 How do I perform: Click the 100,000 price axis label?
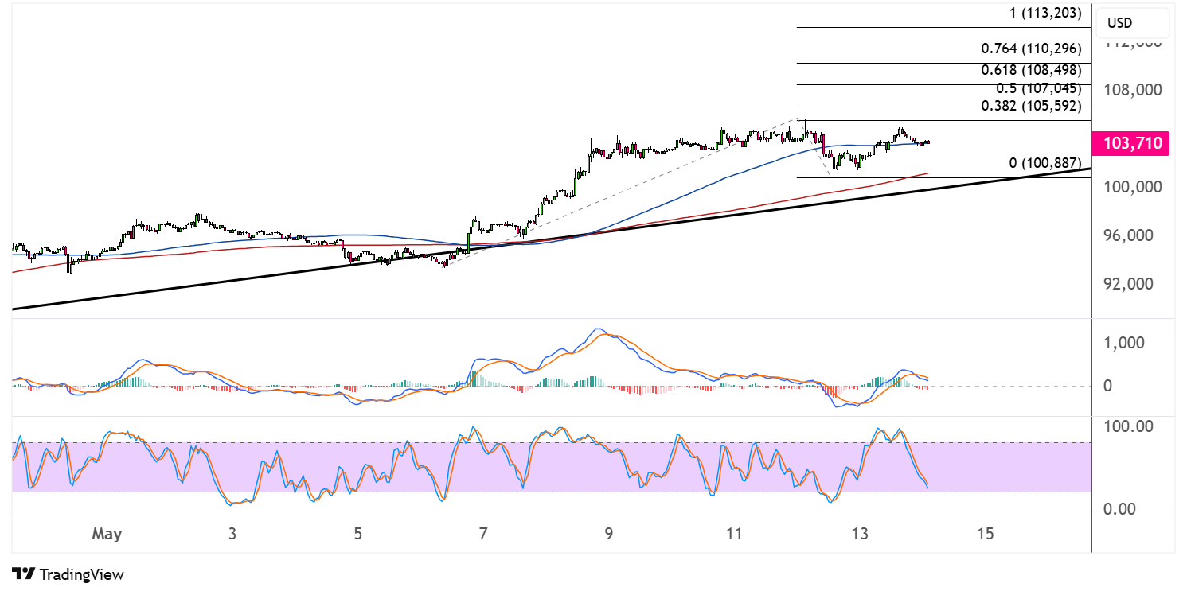coord(1132,187)
